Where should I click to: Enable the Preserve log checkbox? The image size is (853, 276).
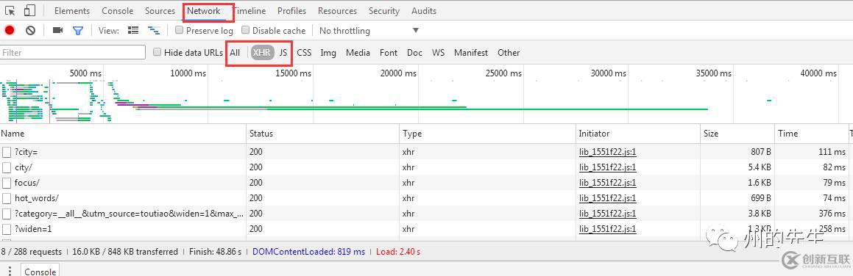point(179,30)
